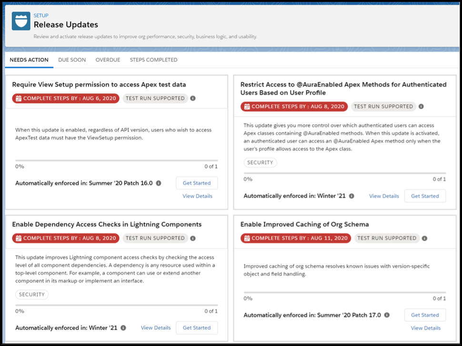Switch to the Needs Action tab

coord(29,60)
